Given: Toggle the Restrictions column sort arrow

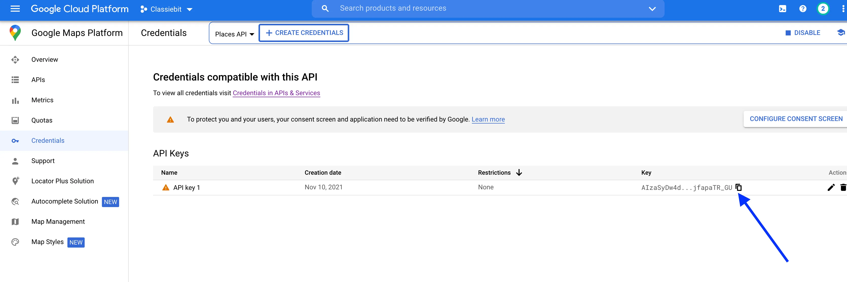Looking at the screenshot, I should [519, 172].
